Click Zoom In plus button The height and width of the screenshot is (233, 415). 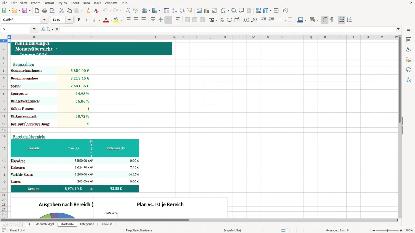click(401, 230)
